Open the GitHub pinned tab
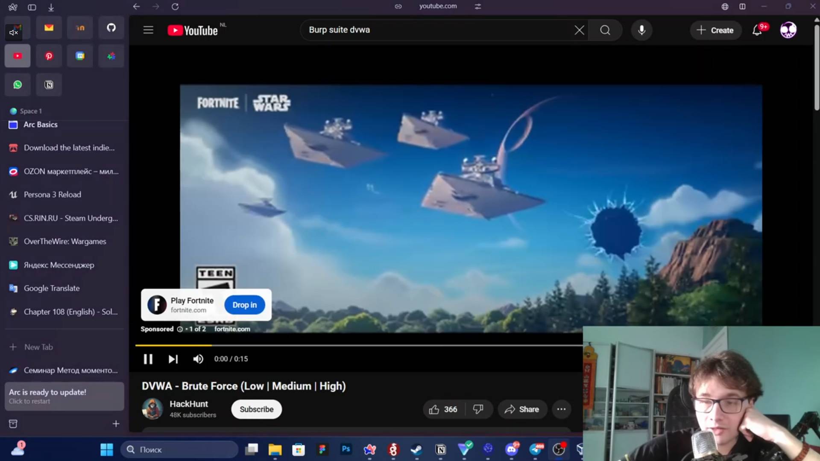 coord(111,28)
